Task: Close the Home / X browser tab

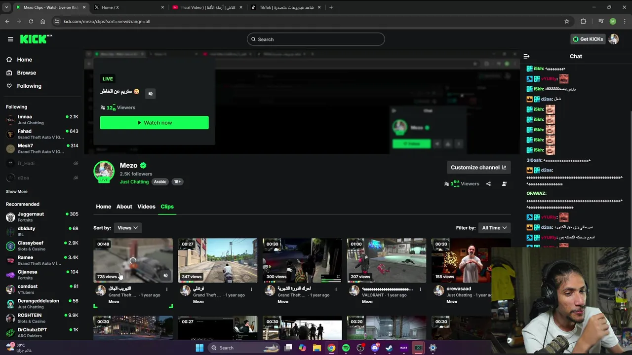Action: pyautogui.click(x=162, y=7)
